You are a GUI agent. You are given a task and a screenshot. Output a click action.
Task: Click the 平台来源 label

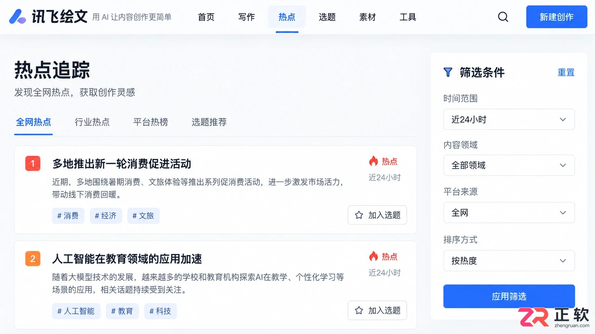click(460, 192)
